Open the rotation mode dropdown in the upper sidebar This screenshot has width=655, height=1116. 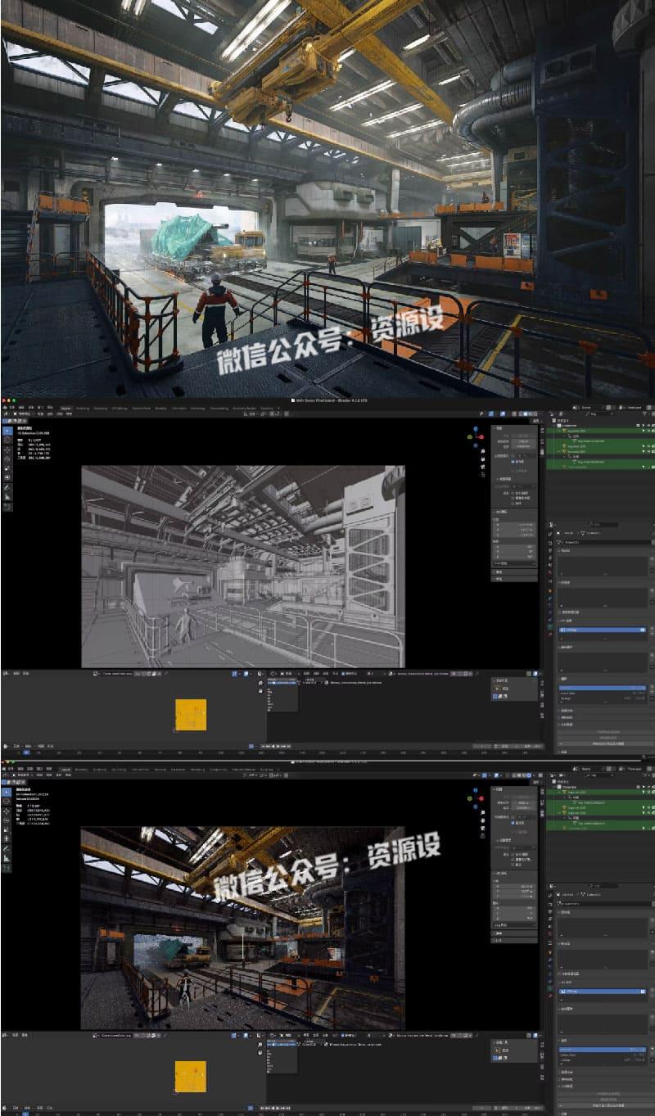coord(515,563)
